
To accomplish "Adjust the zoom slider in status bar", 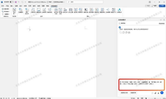I will [x=155, y=98].
